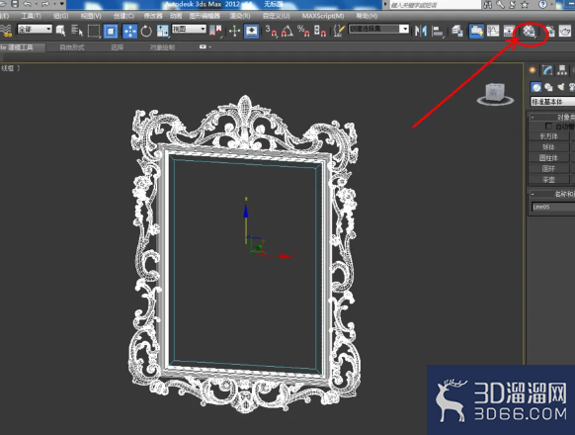Activate the Select and Scale tool
Screen dimensions: 575x435
[162, 31]
